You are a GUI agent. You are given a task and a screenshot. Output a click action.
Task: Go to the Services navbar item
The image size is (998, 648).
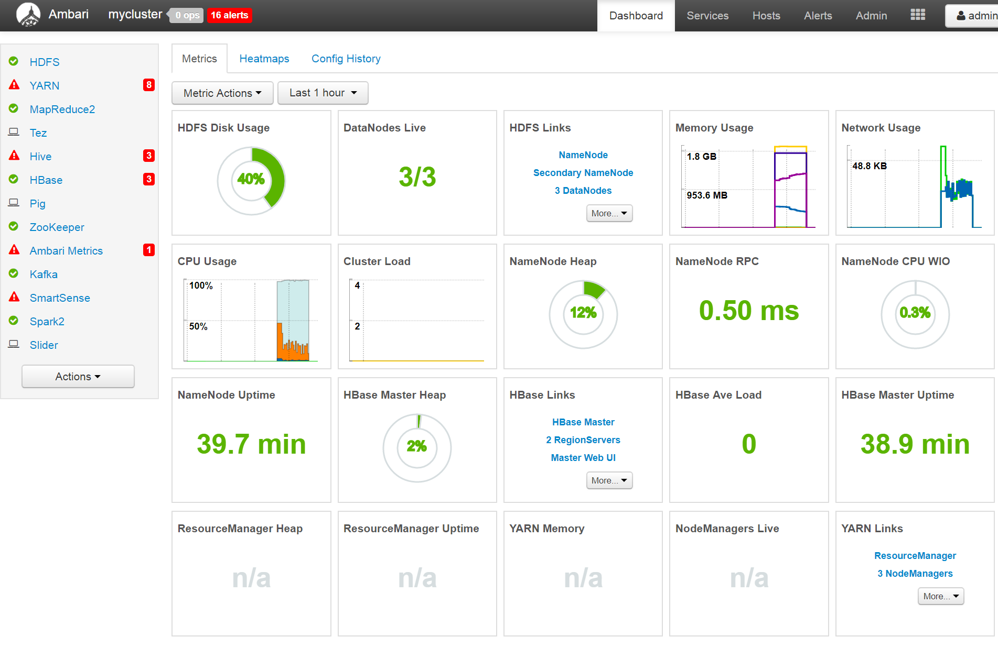click(x=707, y=16)
